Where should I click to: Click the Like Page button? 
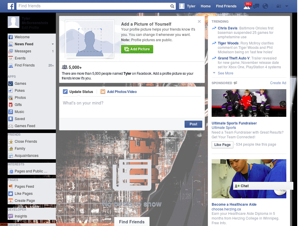click(222, 145)
